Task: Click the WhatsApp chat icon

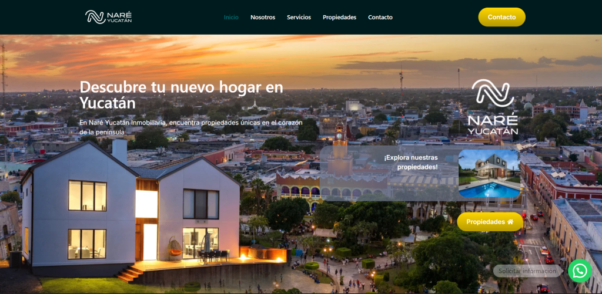Action: pos(579,271)
